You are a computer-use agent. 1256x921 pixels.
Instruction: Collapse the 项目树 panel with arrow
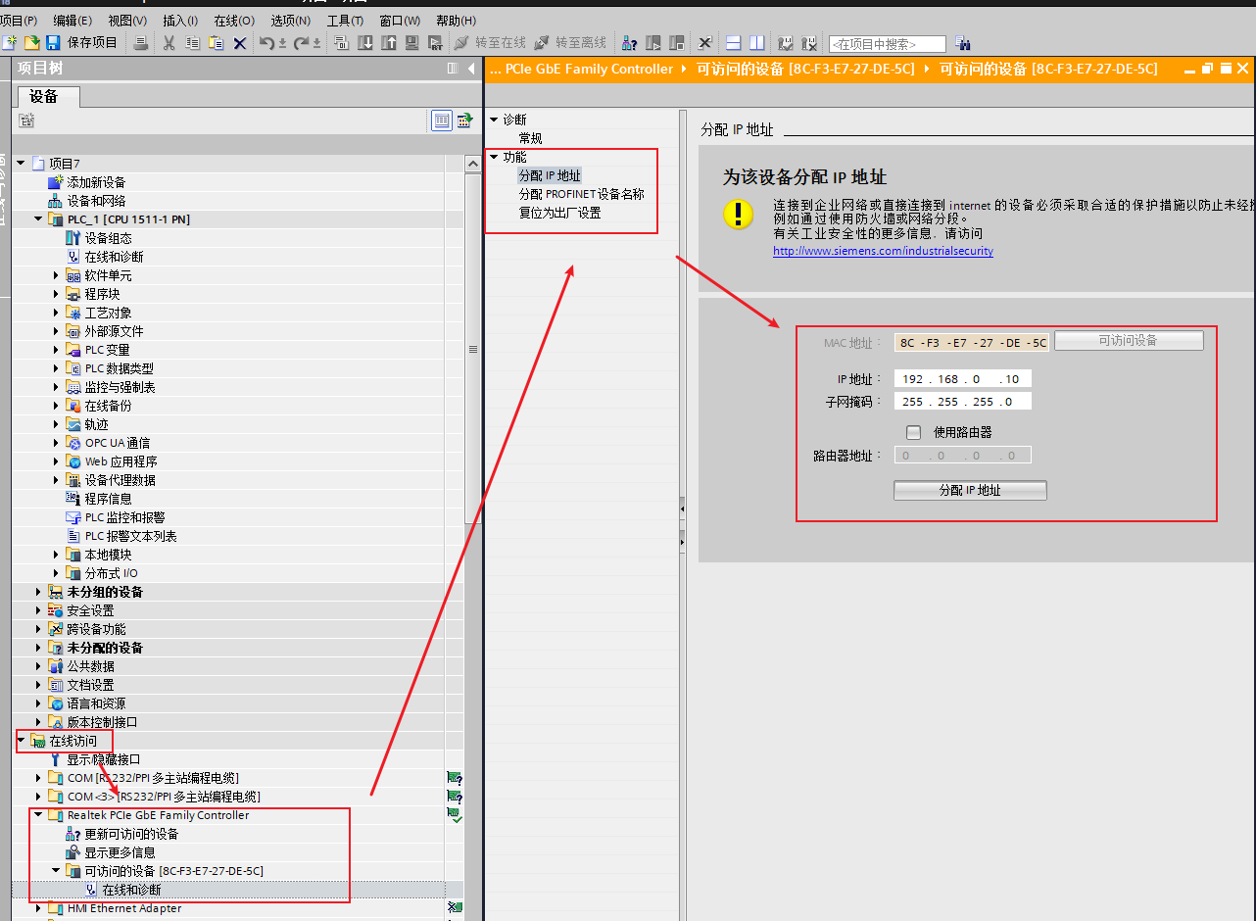click(x=472, y=68)
